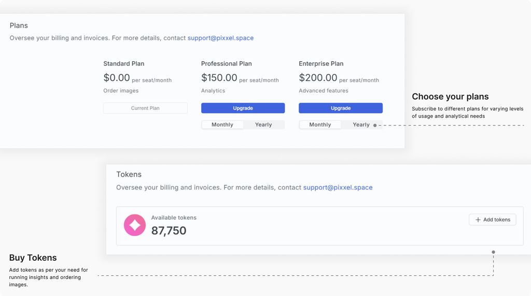This screenshot has width=531, height=296.
Task: Open support@pixxel.space link in Tokens section
Action: click(x=338, y=187)
